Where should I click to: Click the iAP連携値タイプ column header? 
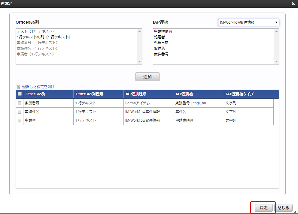(240, 94)
